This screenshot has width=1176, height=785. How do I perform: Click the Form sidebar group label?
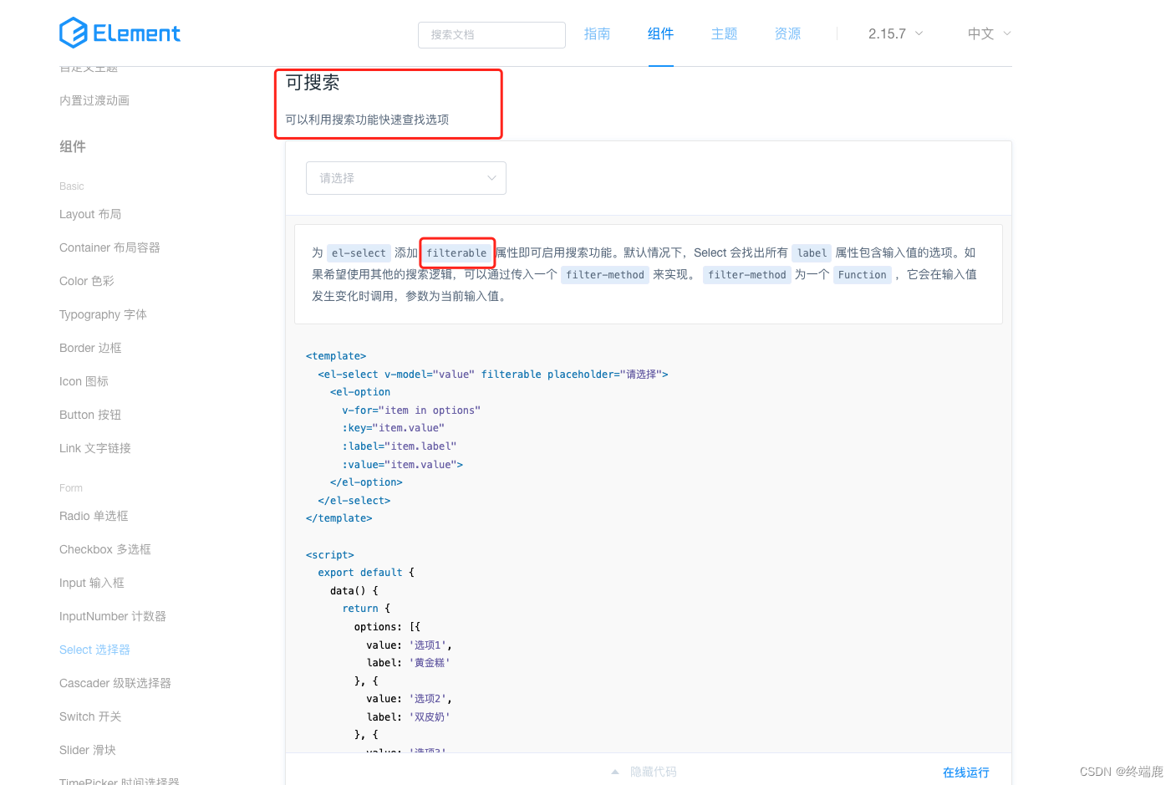click(x=71, y=488)
